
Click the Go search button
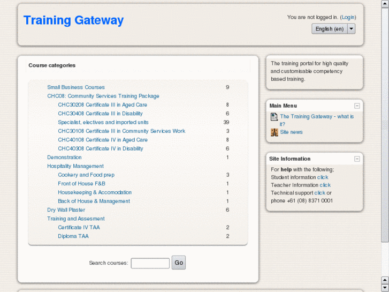coord(179,263)
